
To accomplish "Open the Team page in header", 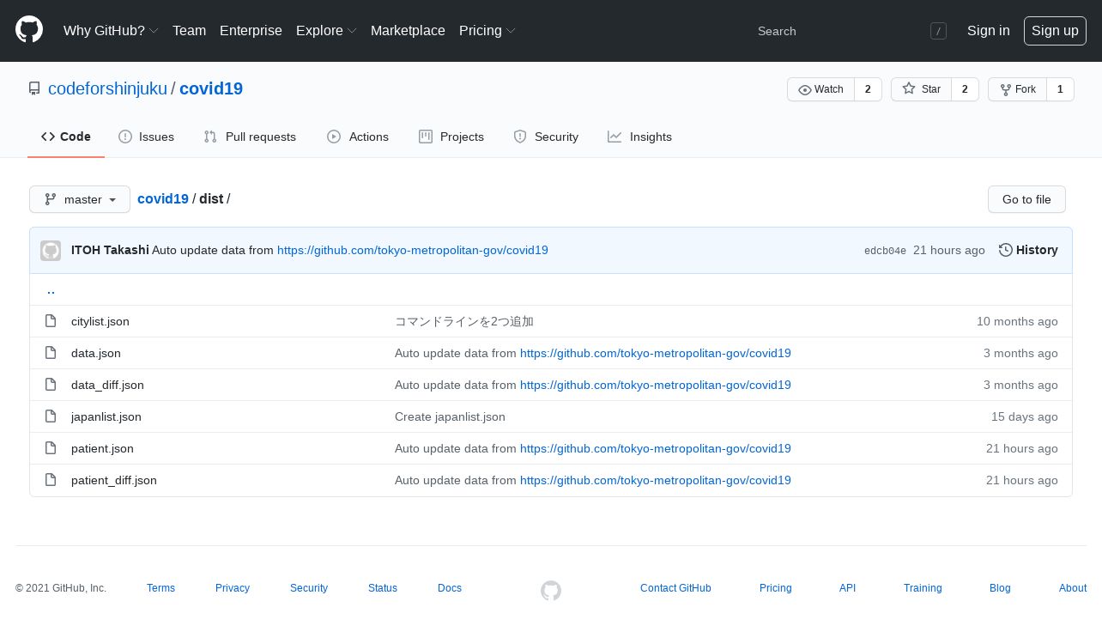I will click(189, 31).
